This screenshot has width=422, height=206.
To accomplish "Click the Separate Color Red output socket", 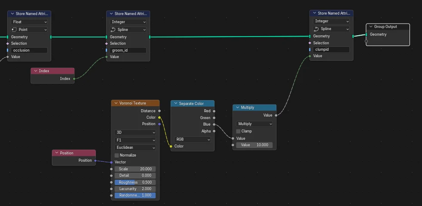I will (214, 111).
